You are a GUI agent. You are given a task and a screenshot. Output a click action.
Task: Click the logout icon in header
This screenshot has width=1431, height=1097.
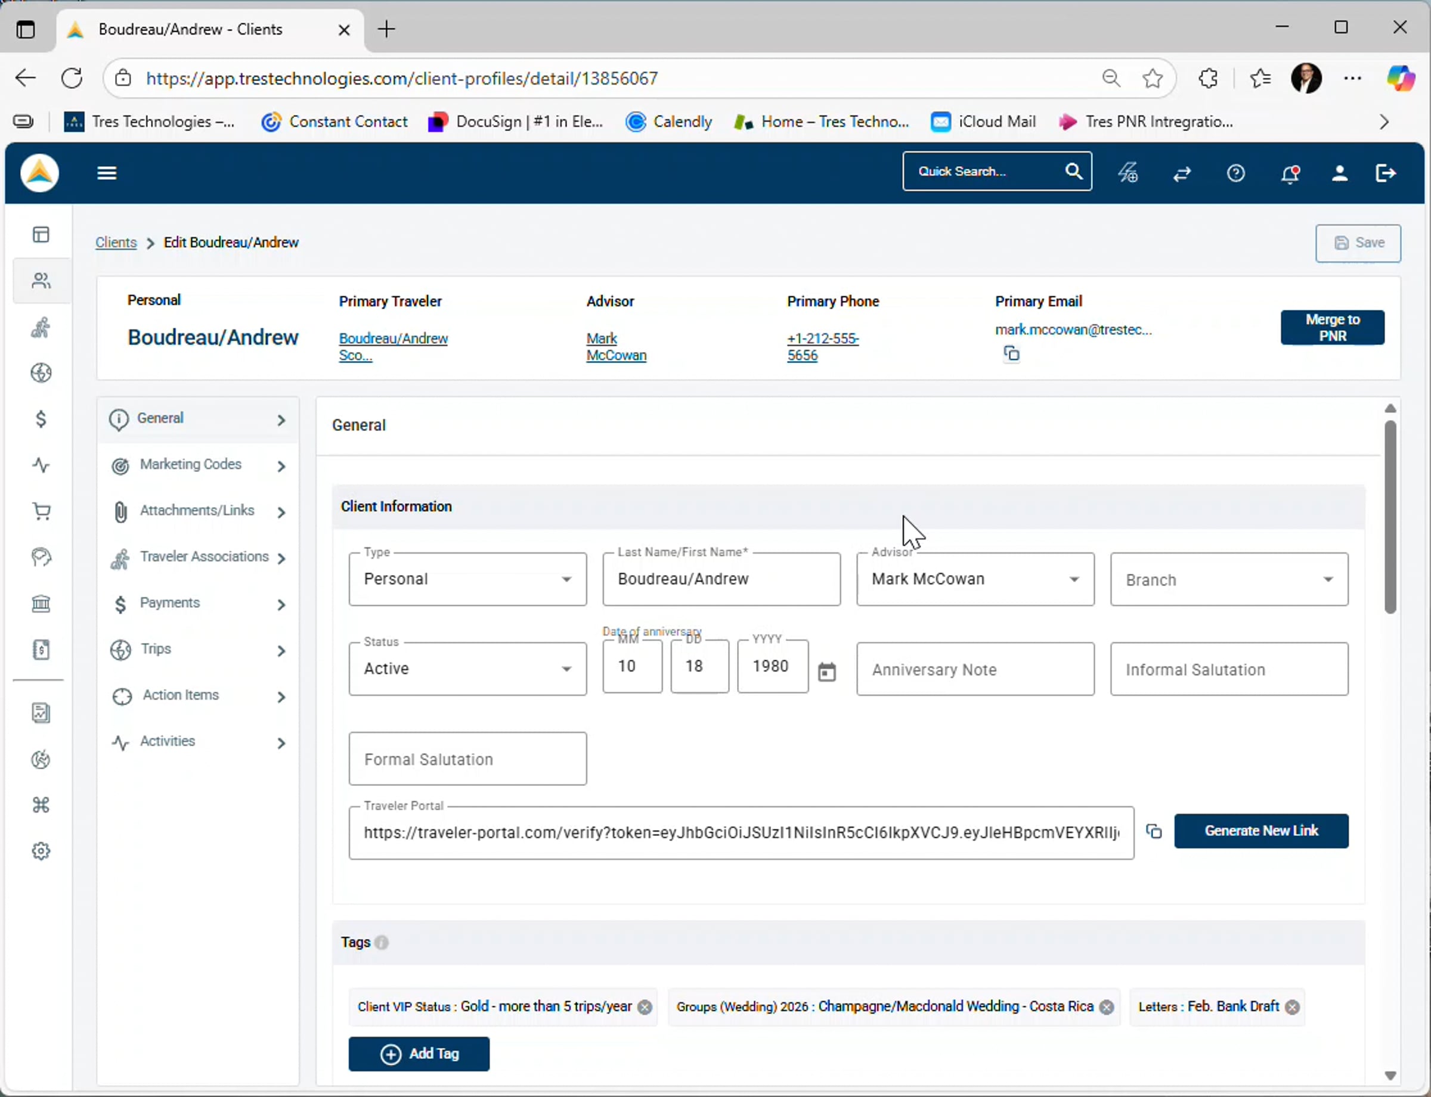pos(1385,173)
